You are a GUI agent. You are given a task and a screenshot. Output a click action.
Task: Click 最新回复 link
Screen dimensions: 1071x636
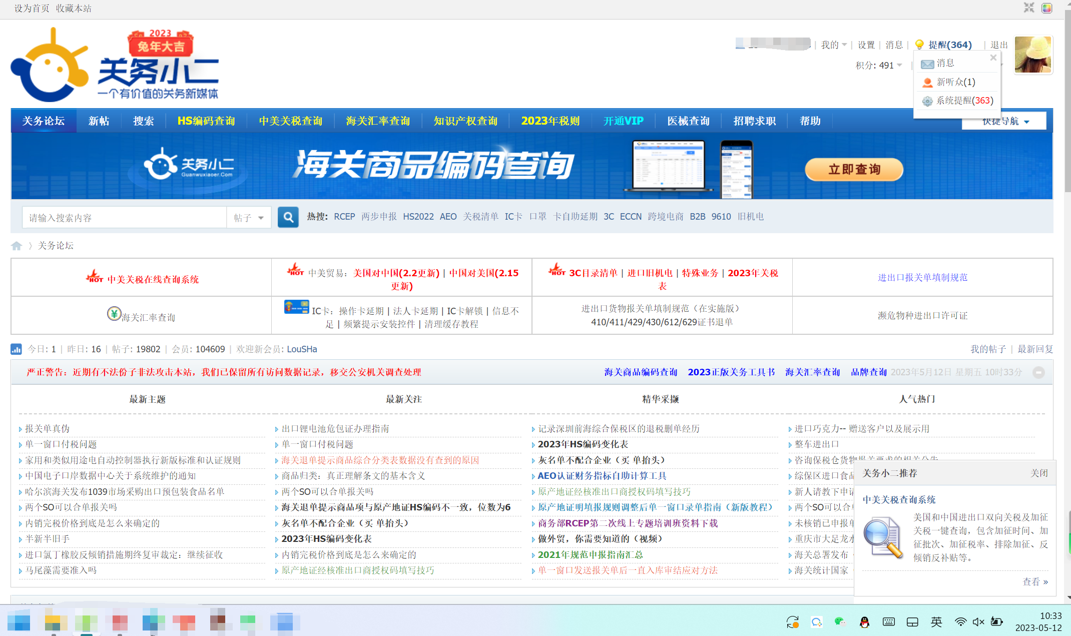tap(1035, 349)
